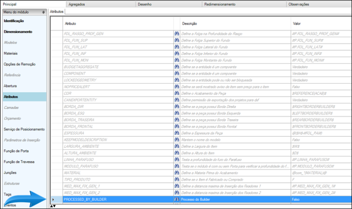Click binoculars icon in MATERIAL row

tap(177, 172)
